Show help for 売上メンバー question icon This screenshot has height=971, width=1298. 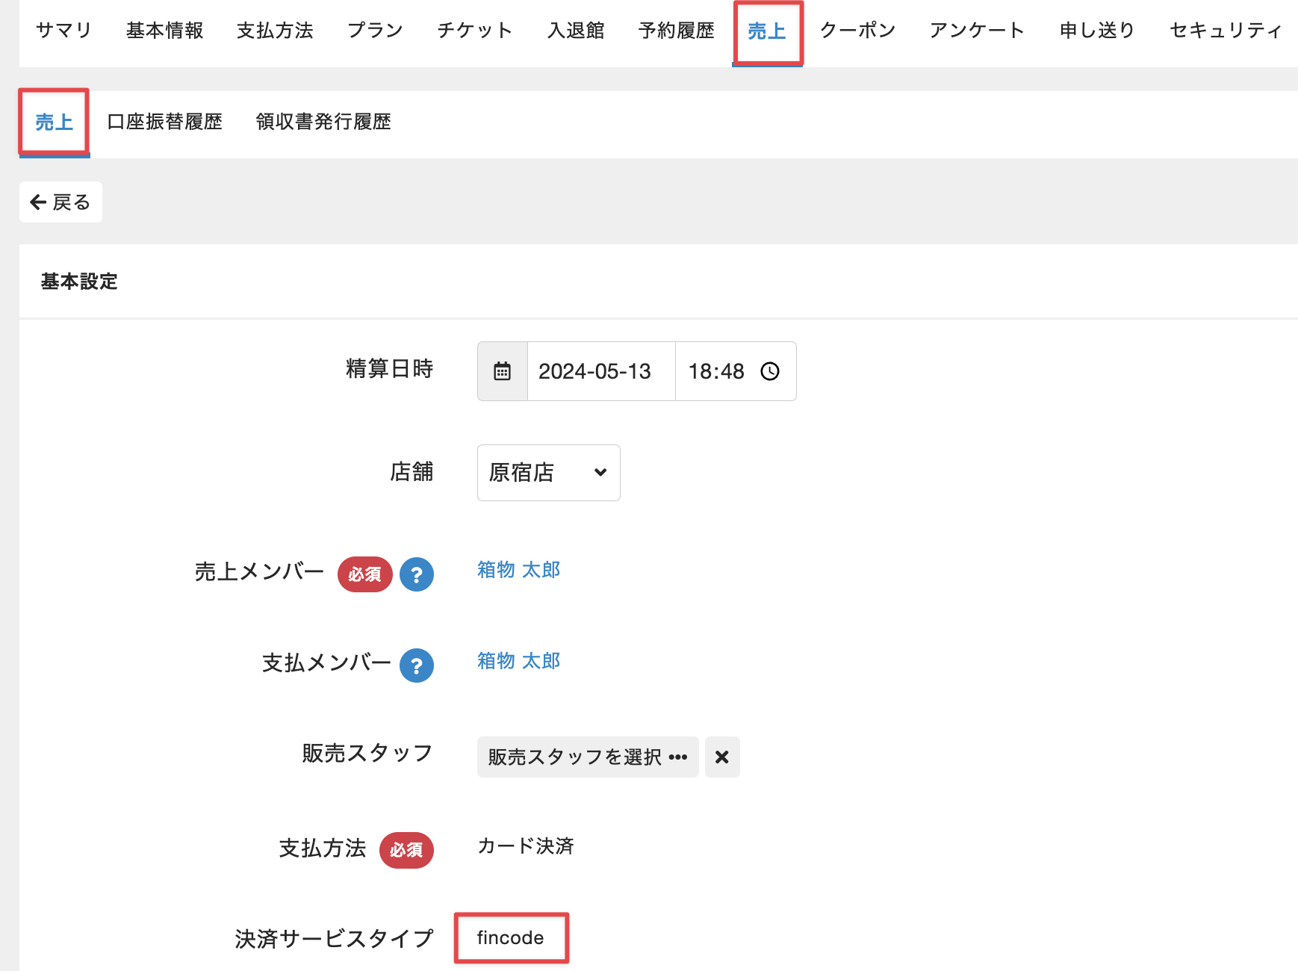tap(417, 574)
